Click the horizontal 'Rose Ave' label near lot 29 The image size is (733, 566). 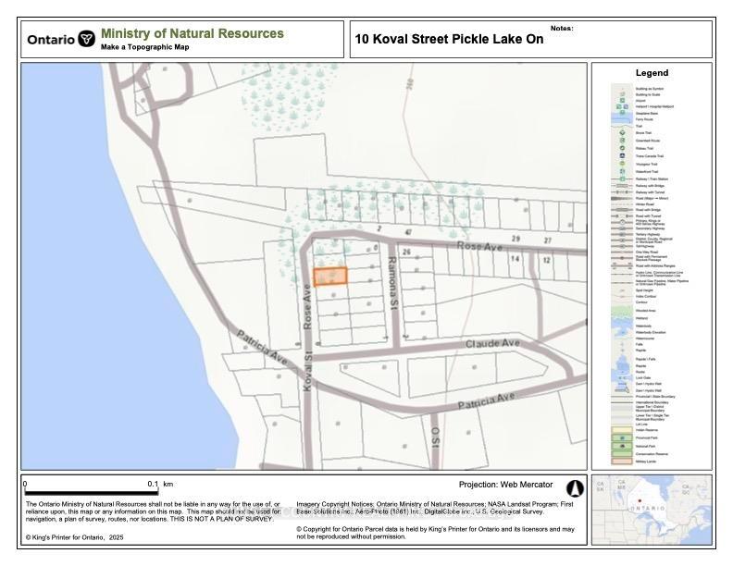pos(479,246)
